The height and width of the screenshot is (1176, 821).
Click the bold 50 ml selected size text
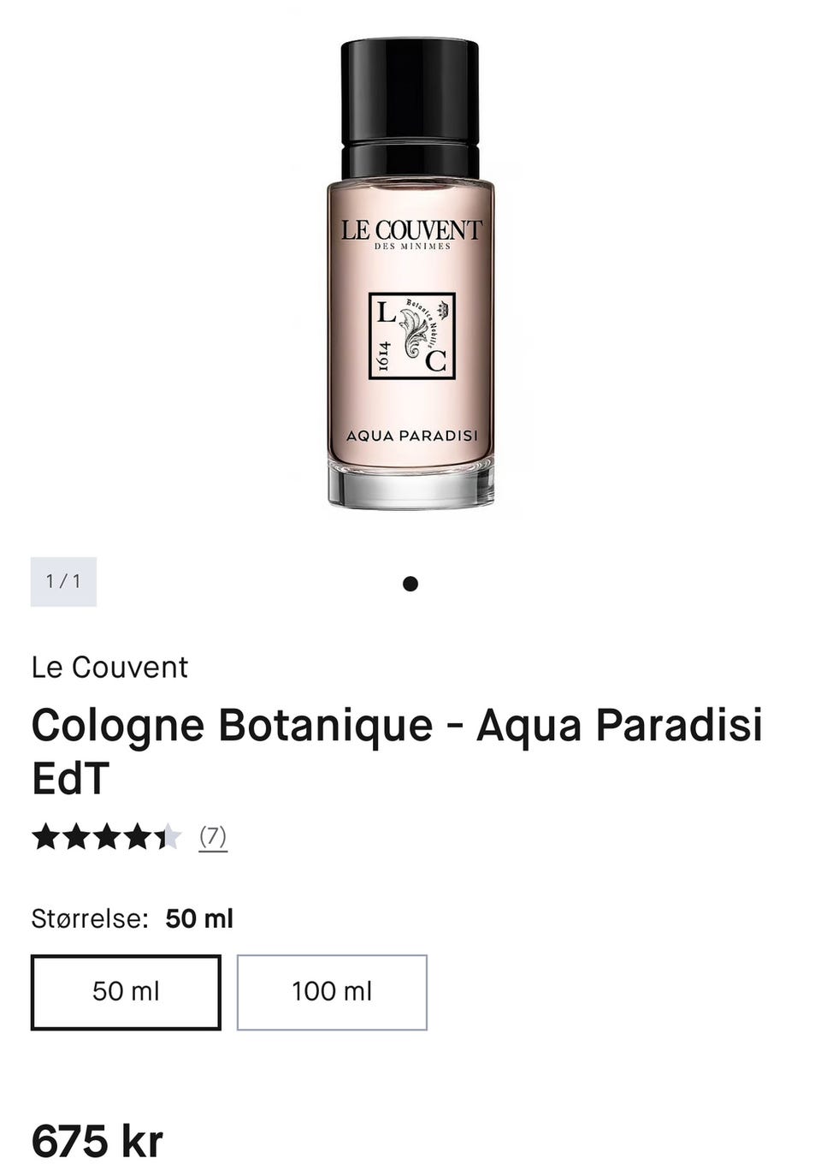(199, 918)
